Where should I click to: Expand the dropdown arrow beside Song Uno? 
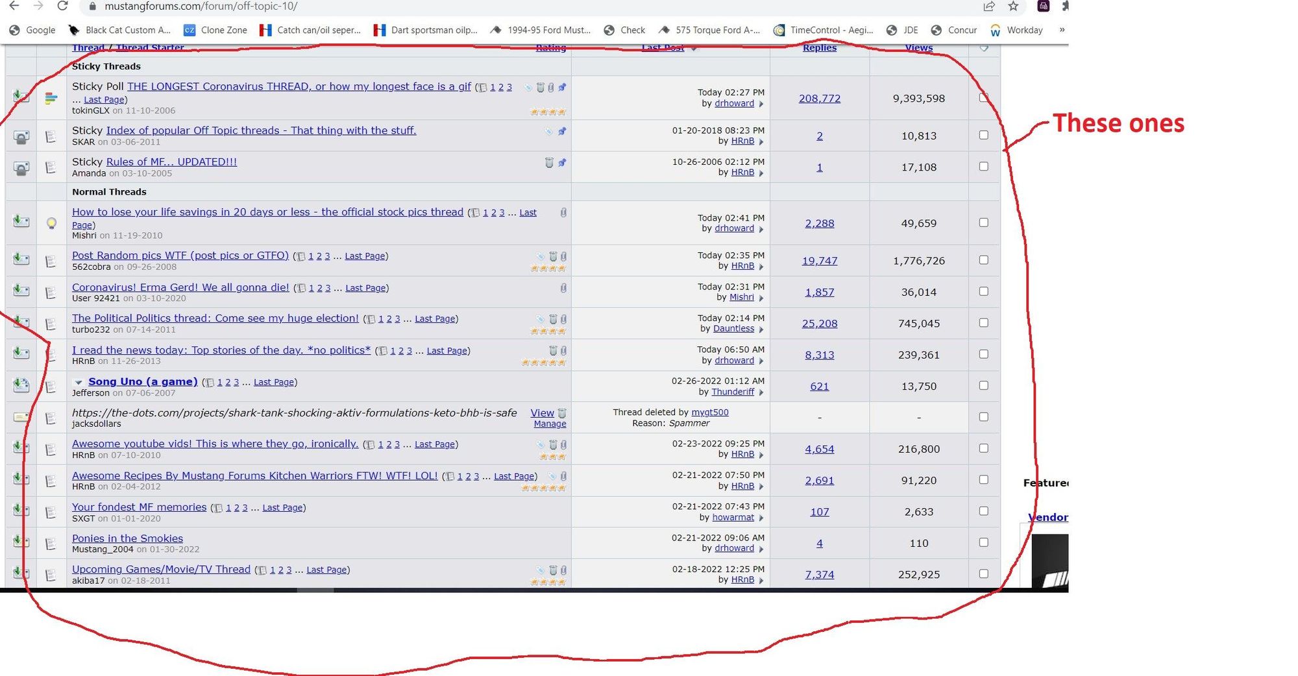tap(79, 382)
